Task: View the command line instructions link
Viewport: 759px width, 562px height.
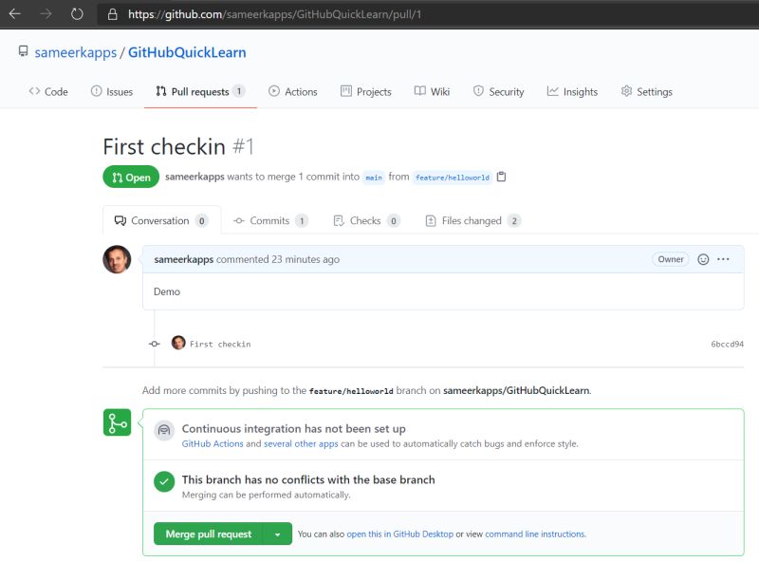Action: click(536, 534)
